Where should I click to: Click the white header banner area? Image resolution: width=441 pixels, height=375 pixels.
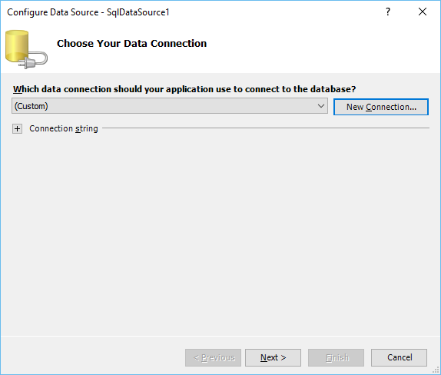pyautogui.click(x=310, y=48)
